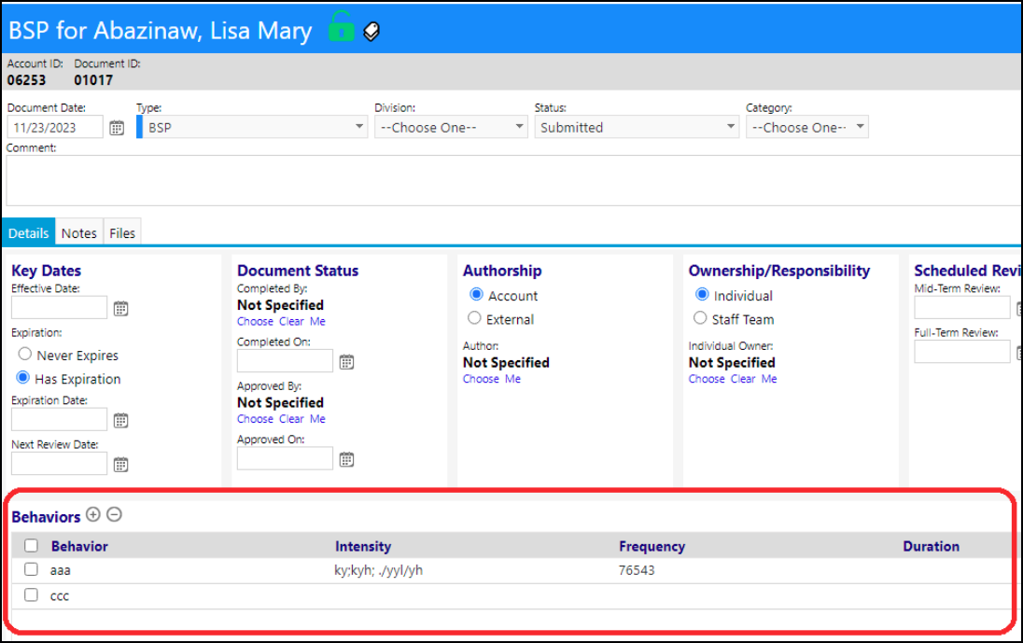Click the behavior name aaa
1023x643 pixels.
(60, 570)
